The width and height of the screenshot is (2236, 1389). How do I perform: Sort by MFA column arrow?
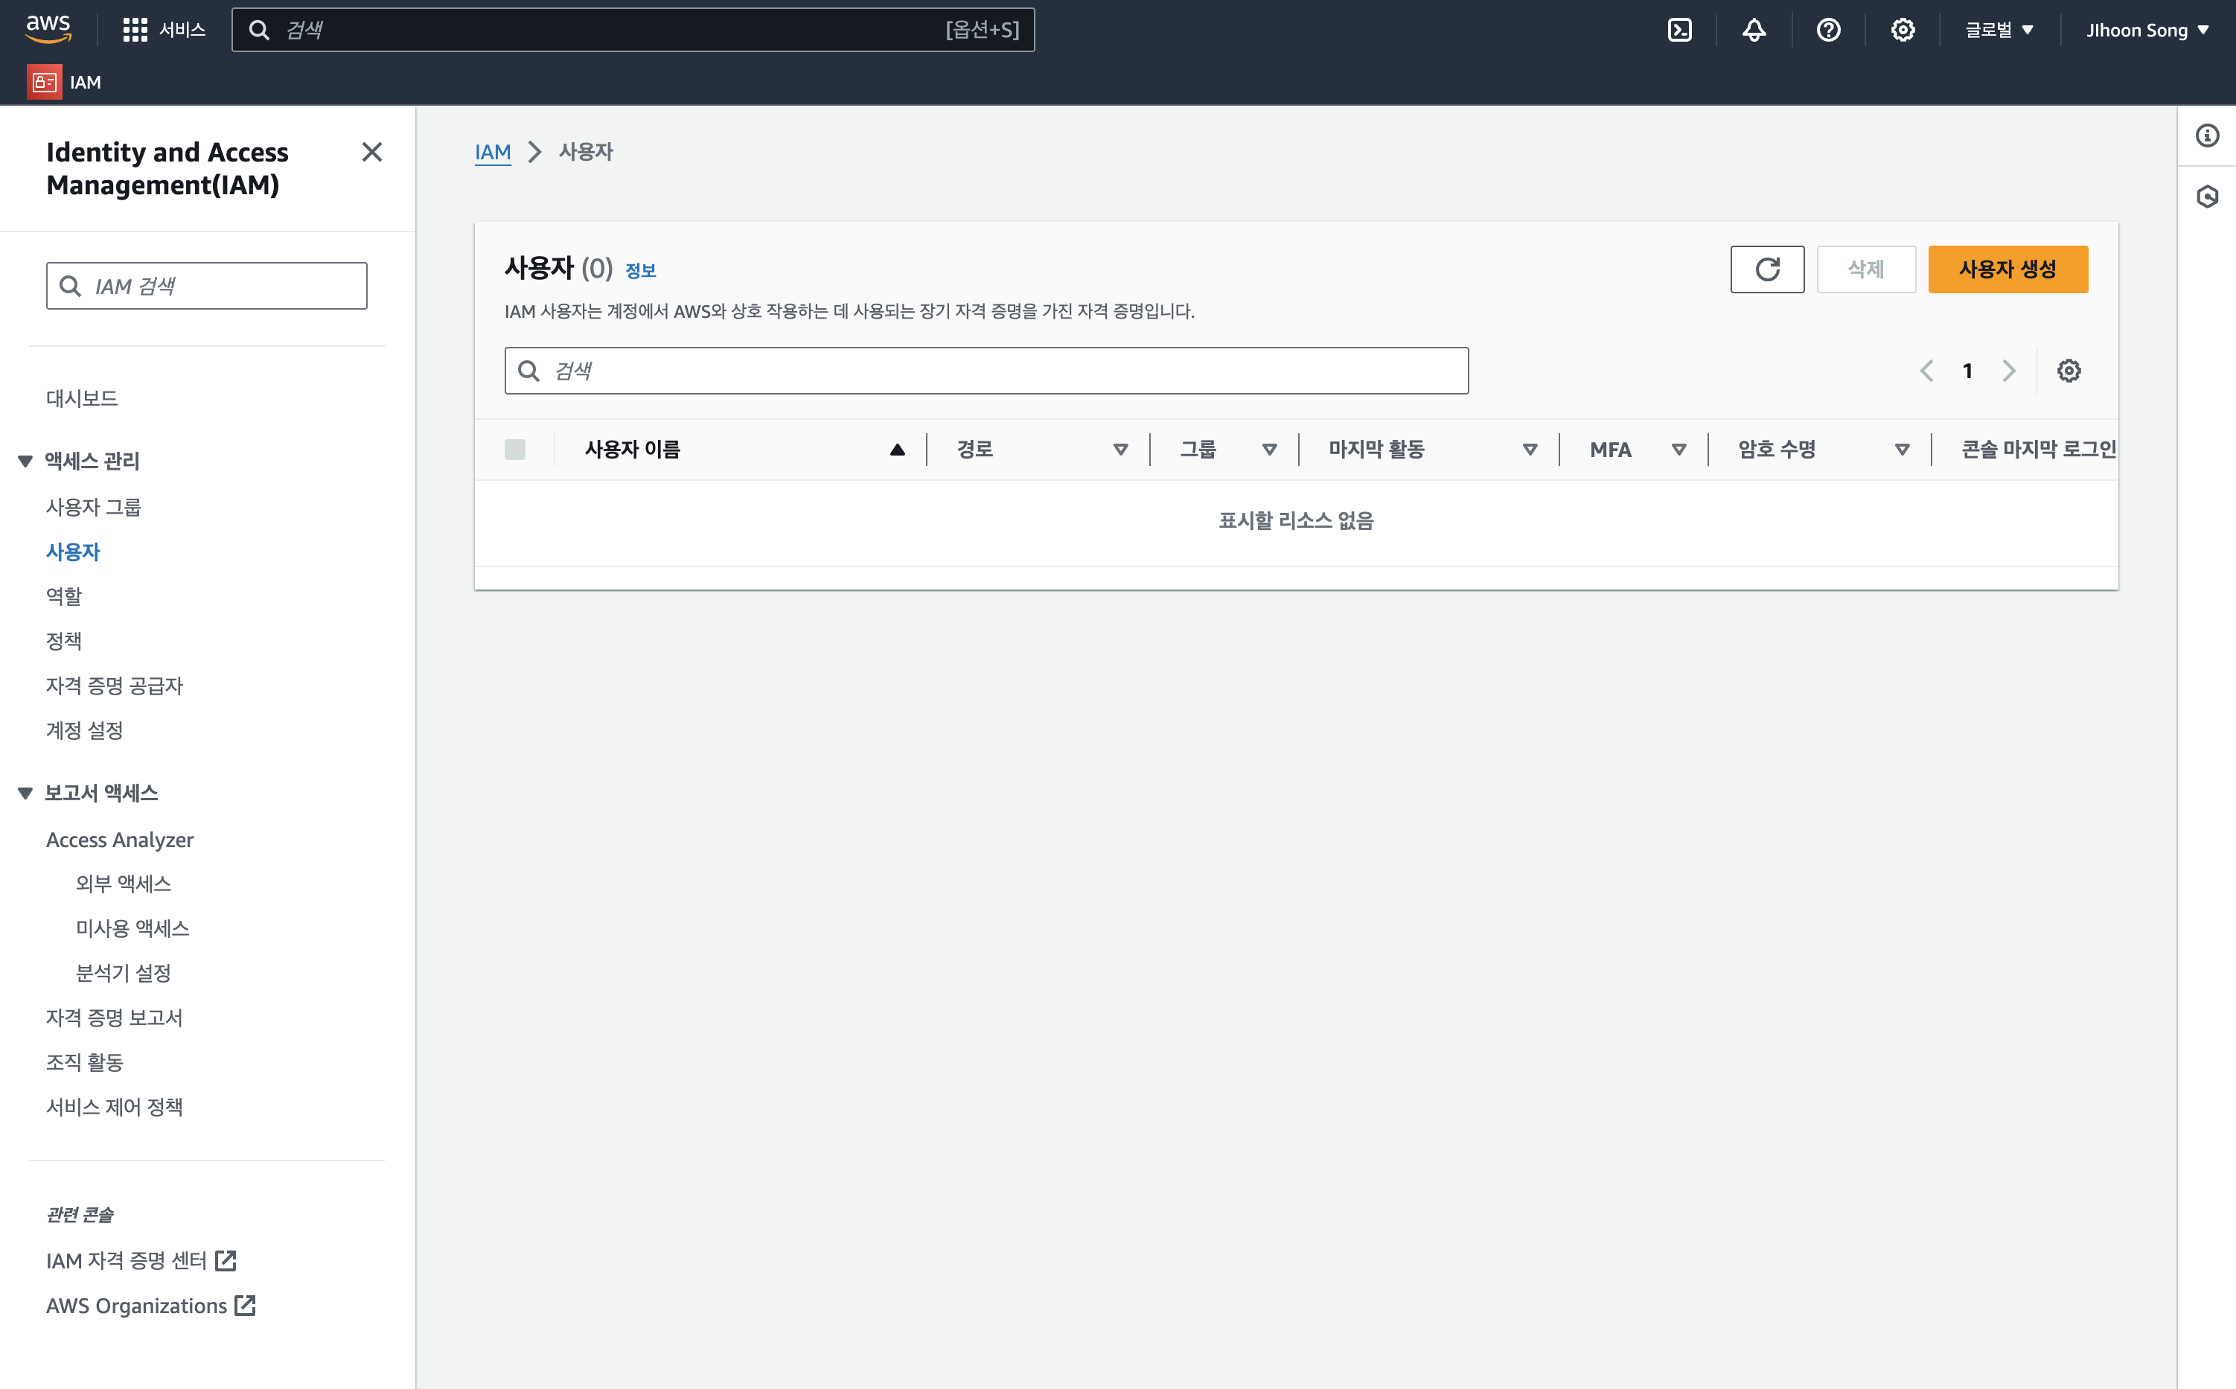(1678, 449)
